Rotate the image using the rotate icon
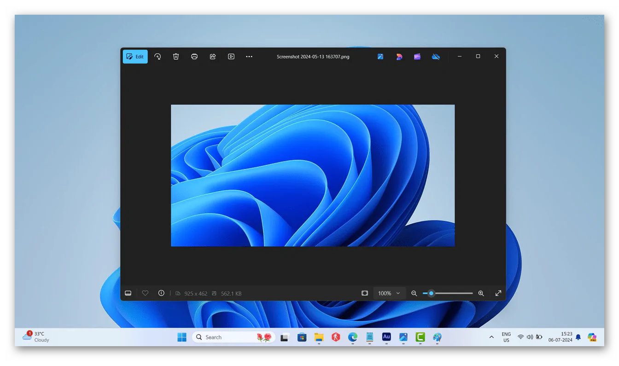Viewport: 619px width, 366px height. 158,57
